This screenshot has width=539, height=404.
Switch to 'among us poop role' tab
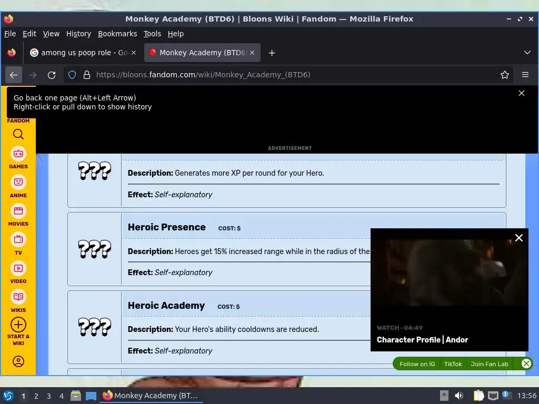pyautogui.click(x=84, y=53)
